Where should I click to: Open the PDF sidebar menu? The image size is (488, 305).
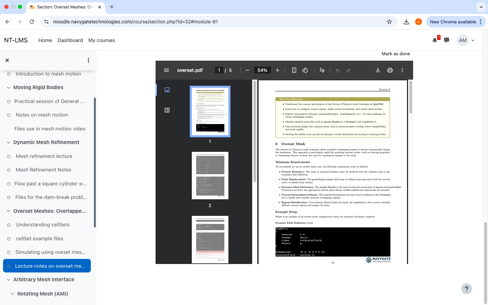coord(166,70)
